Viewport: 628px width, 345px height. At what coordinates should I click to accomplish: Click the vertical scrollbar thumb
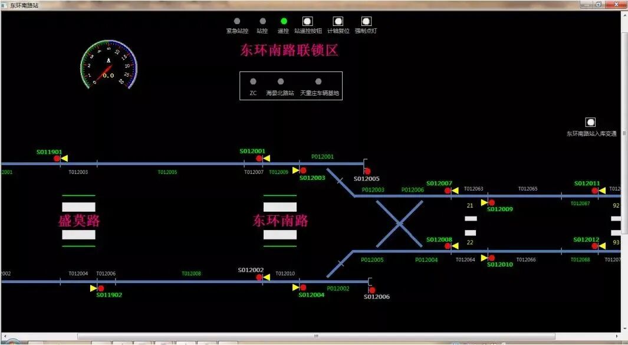[624, 132]
